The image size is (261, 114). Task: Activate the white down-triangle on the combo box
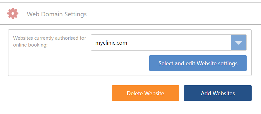coord(239,43)
